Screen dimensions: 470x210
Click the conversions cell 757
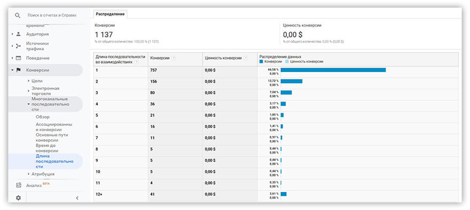153,70
